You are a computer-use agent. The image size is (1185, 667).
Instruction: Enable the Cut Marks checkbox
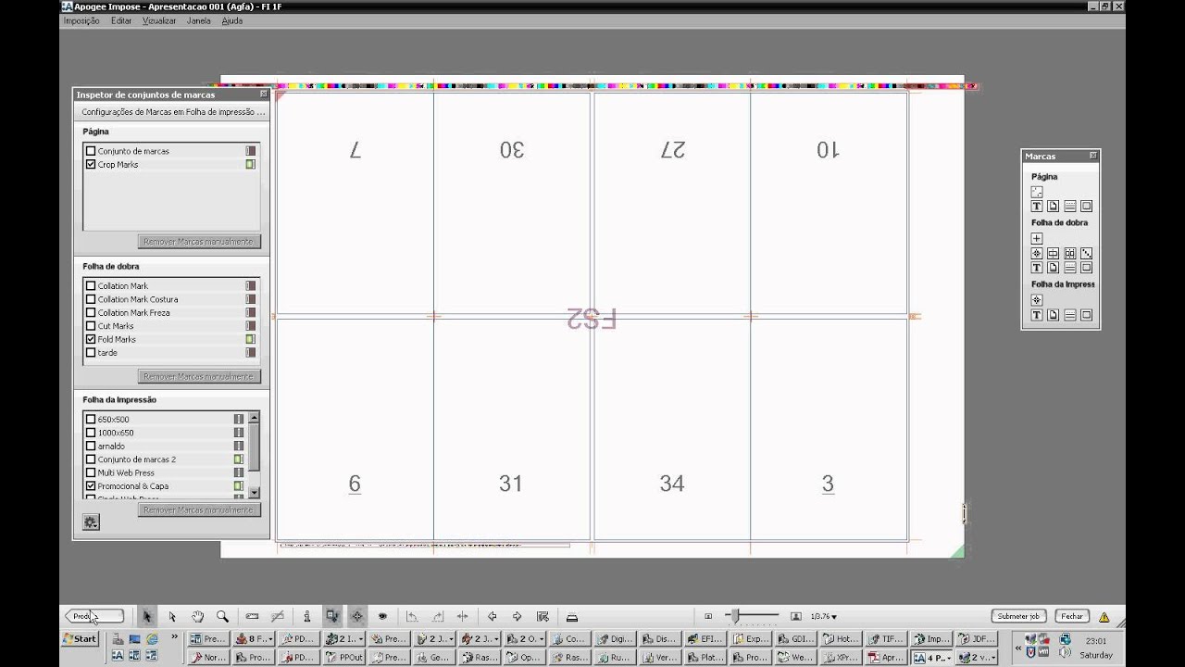pyautogui.click(x=91, y=326)
